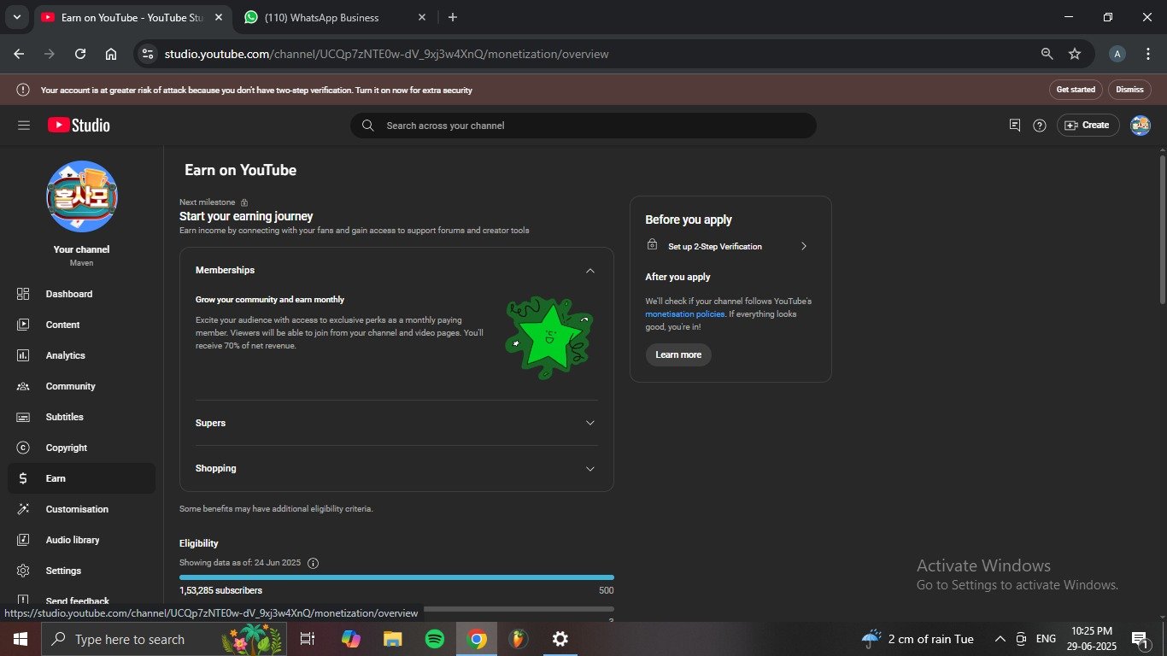Click Send feedback in the sidebar
This screenshot has height=656, width=1167.
[x=77, y=600]
